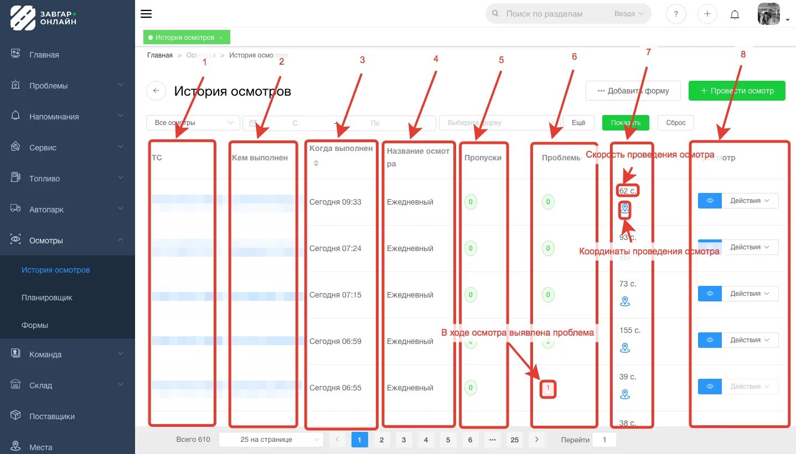796x454 pixels.
Task: Click the Ещё filters button
Action: (578, 123)
